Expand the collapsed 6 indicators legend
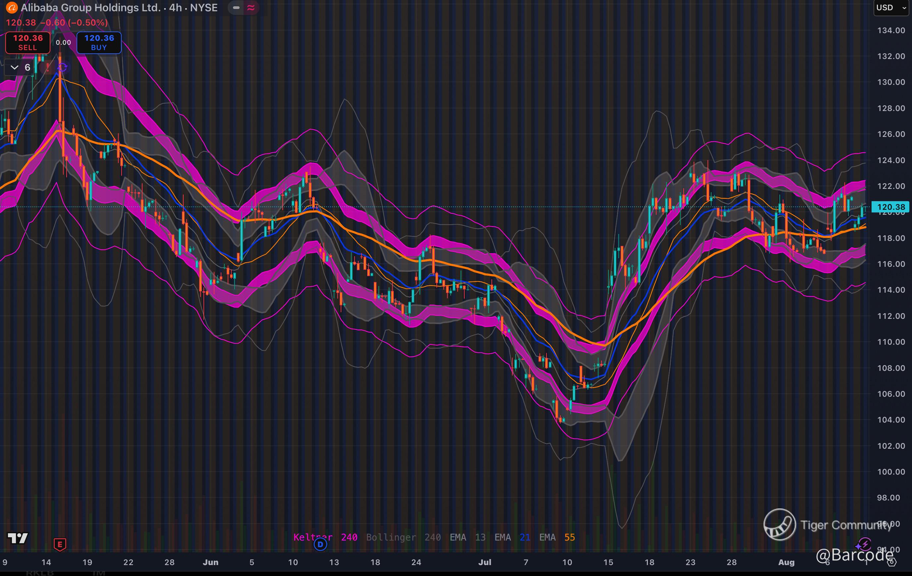Image resolution: width=912 pixels, height=576 pixels. (x=14, y=67)
